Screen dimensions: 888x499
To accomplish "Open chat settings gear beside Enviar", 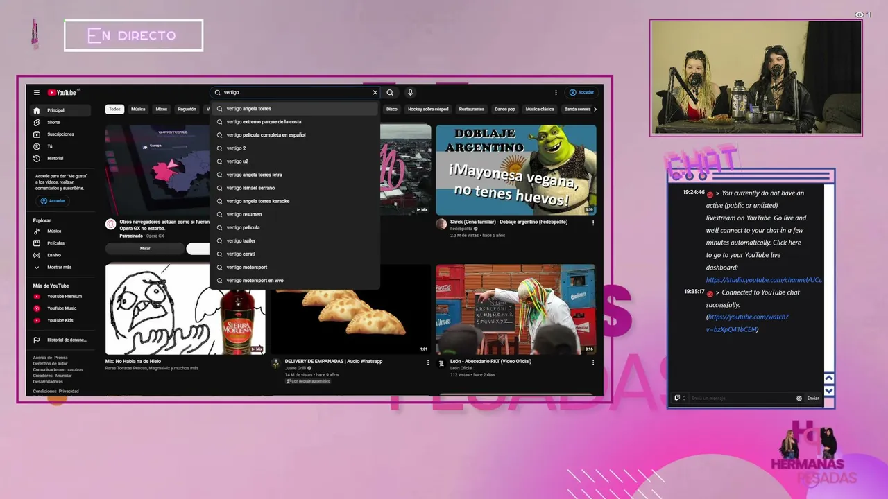I will pyautogui.click(x=799, y=399).
